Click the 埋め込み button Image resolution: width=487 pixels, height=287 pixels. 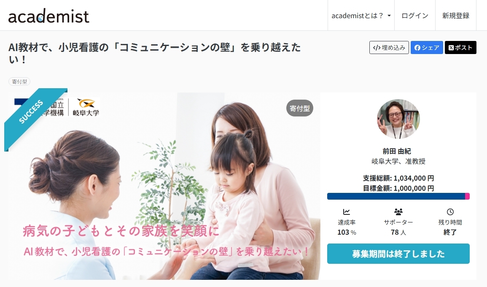click(x=389, y=48)
